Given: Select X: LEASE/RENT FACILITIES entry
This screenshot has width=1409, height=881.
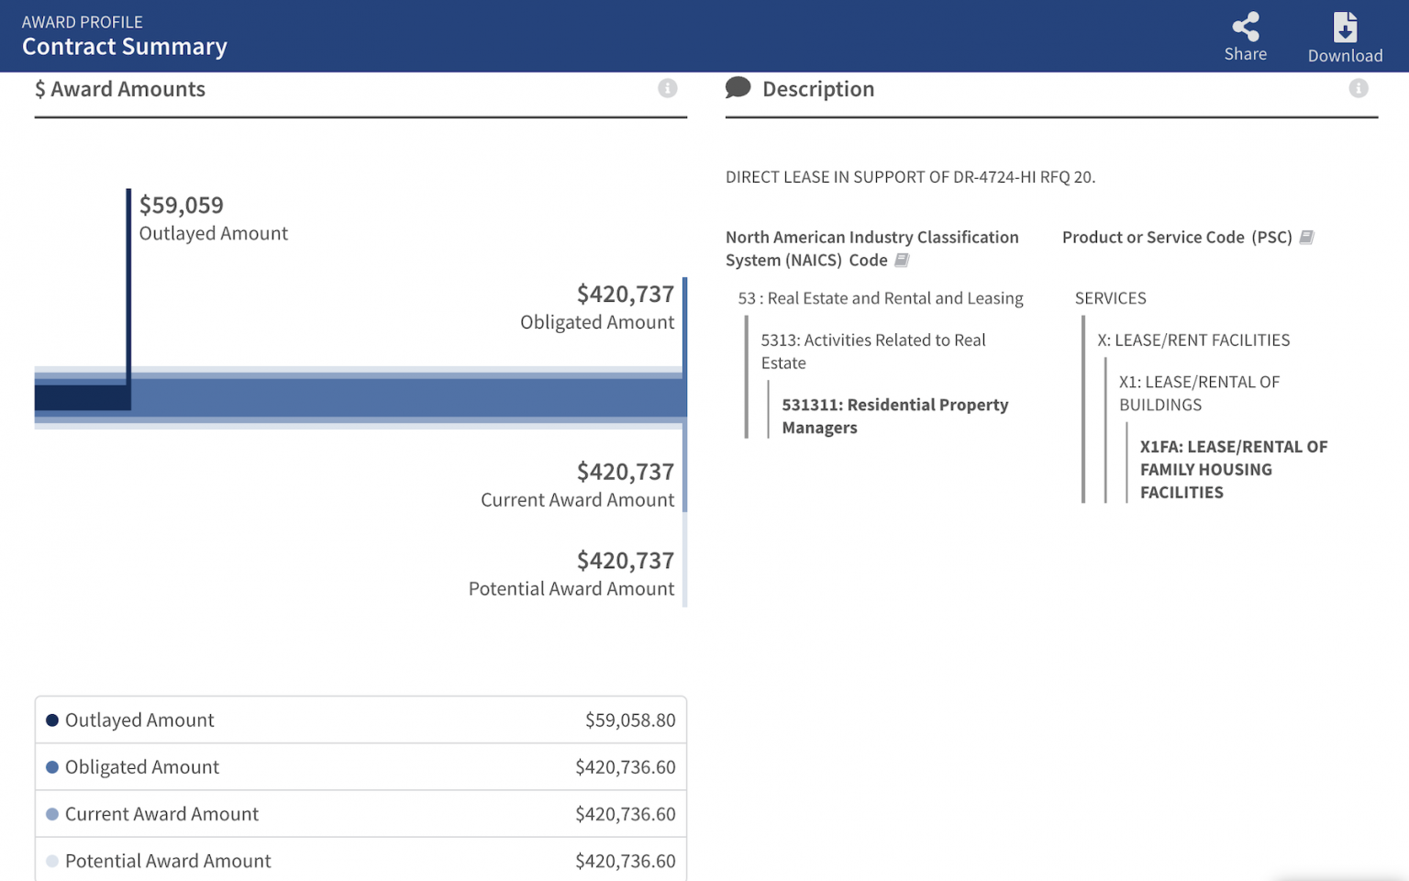Looking at the screenshot, I should 1193,340.
